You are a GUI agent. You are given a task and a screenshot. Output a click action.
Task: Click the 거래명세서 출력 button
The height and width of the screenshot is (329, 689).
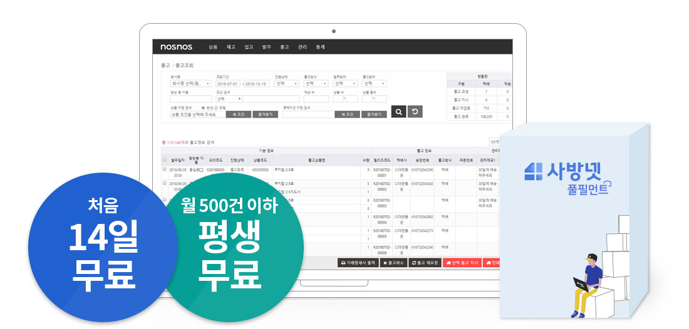point(358,263)
